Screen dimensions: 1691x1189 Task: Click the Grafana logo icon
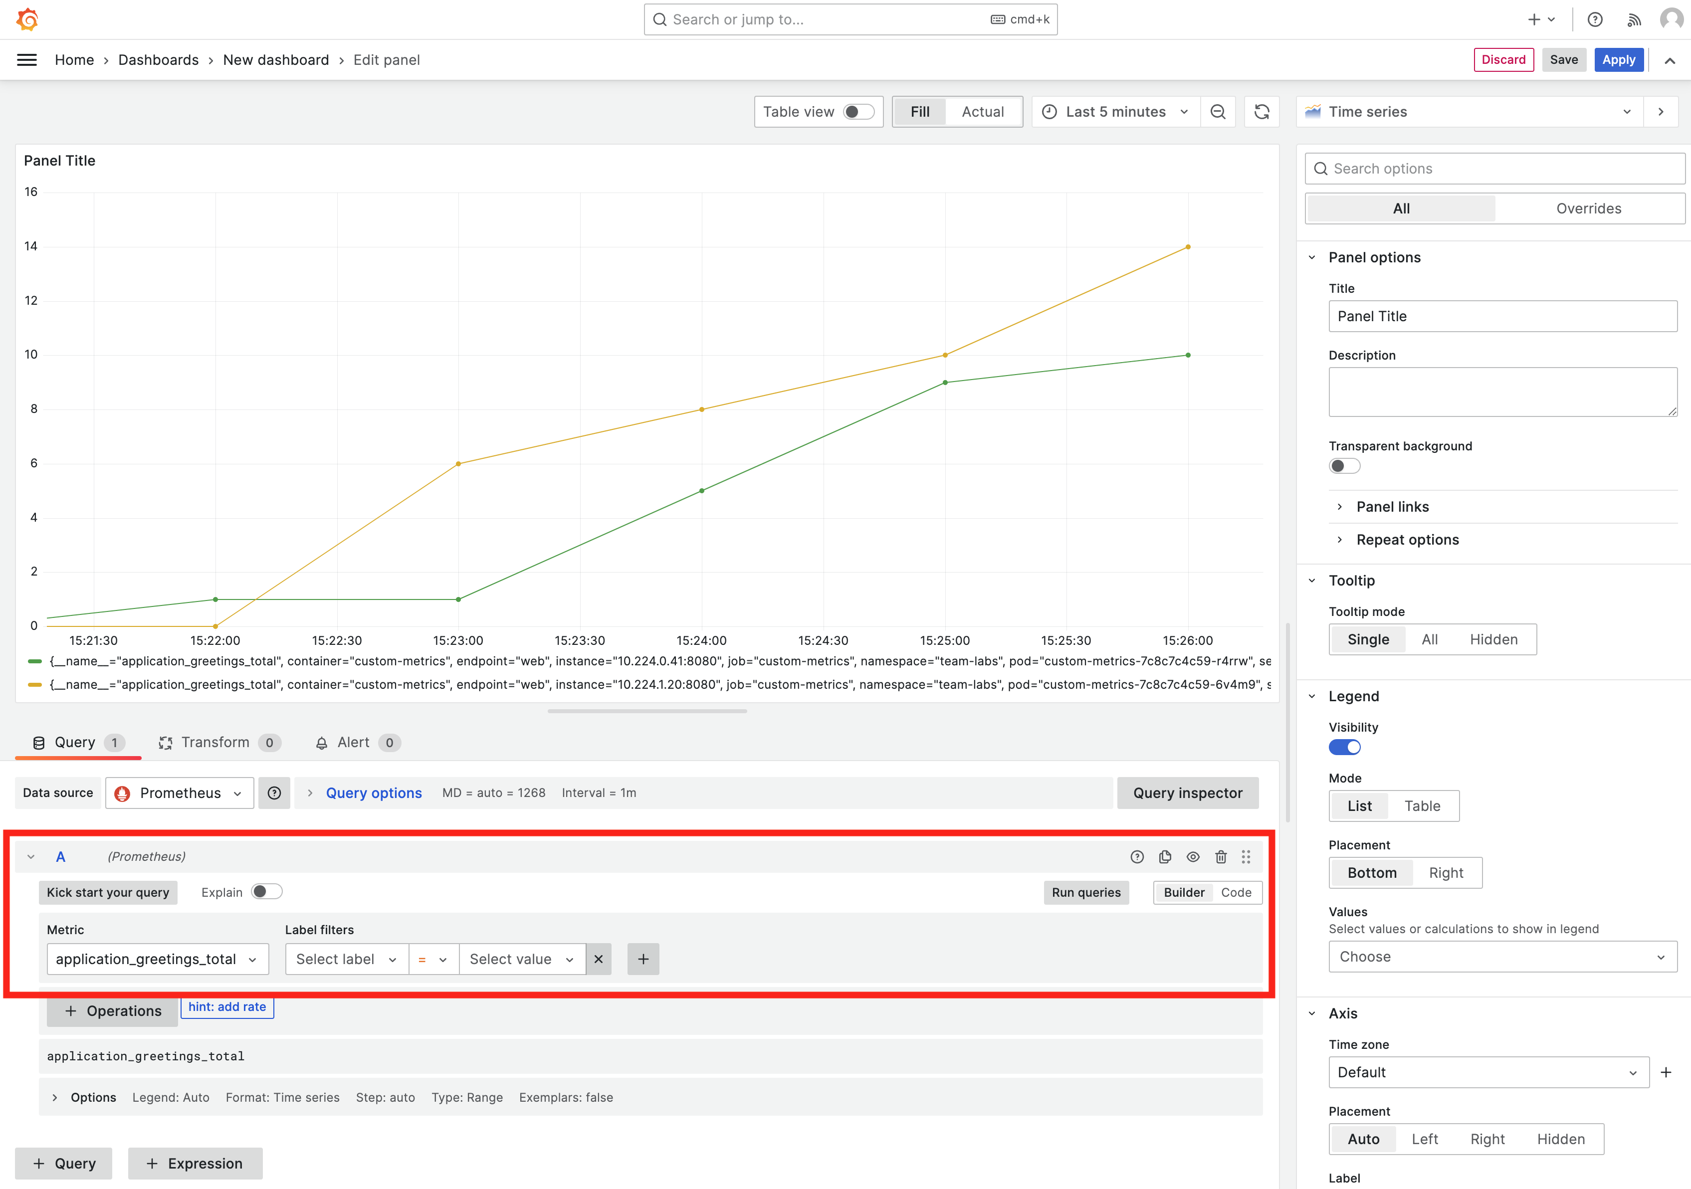[27, 19]
